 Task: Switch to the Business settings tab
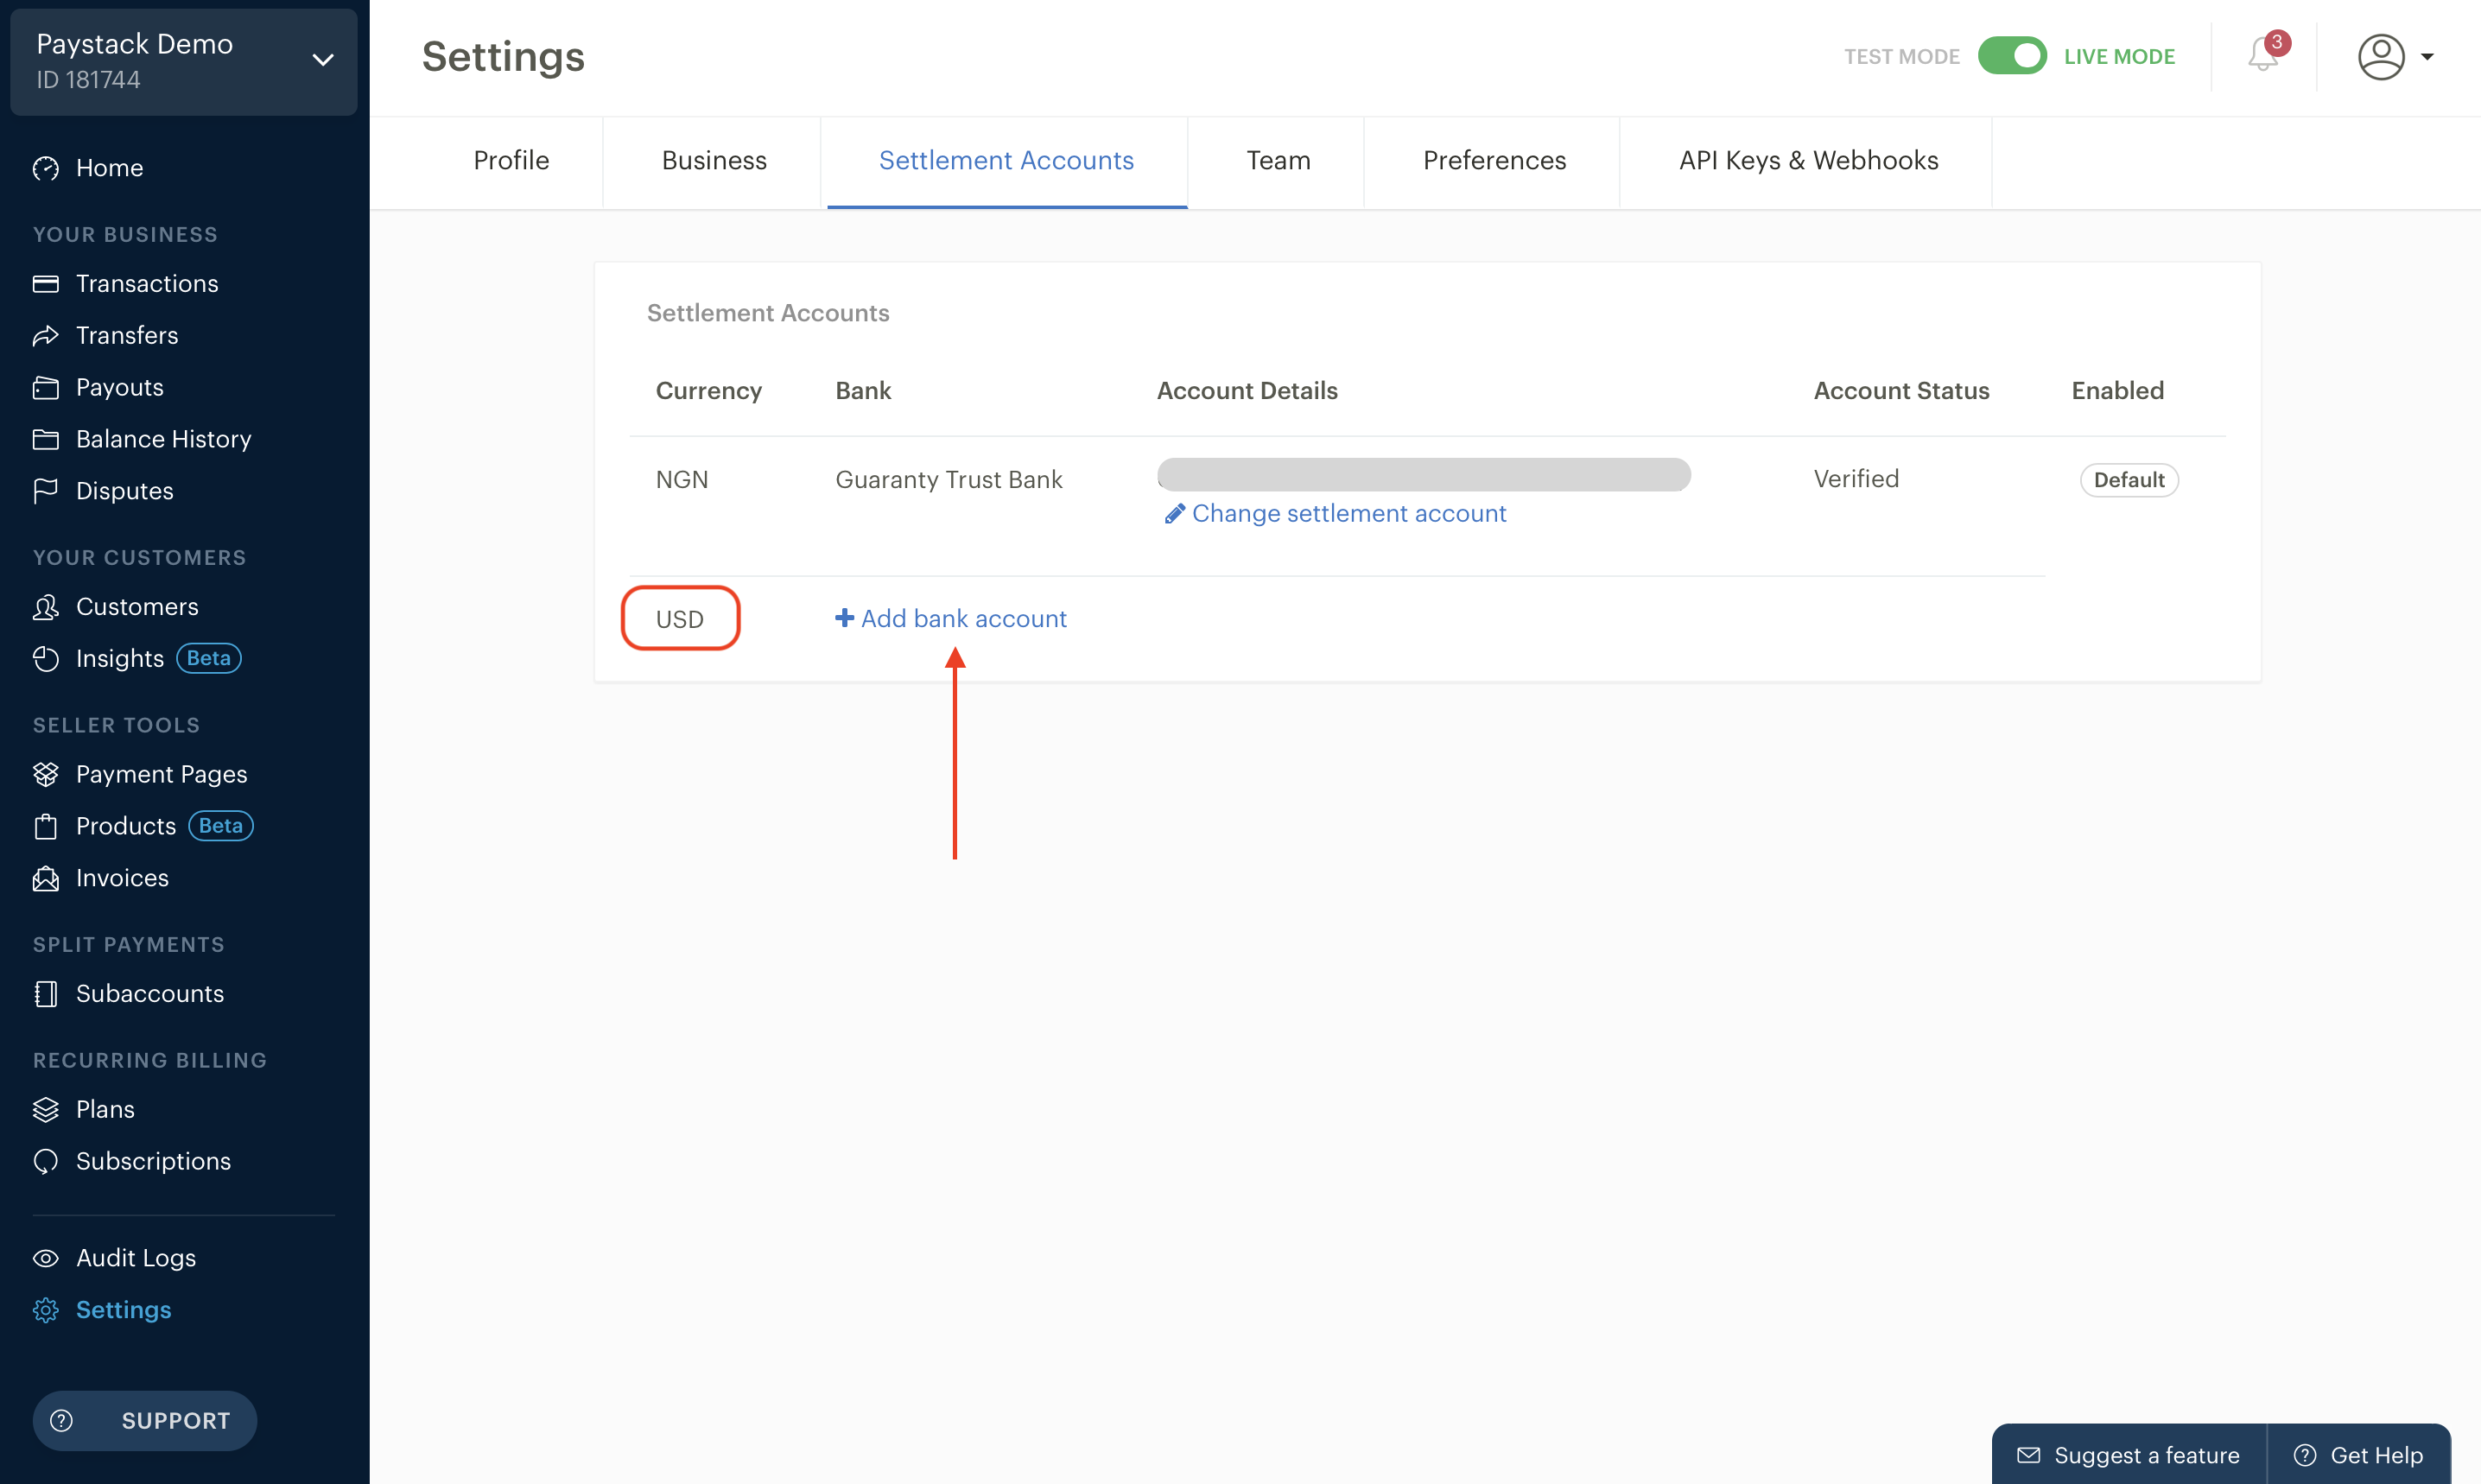click(x=714, y=161)
